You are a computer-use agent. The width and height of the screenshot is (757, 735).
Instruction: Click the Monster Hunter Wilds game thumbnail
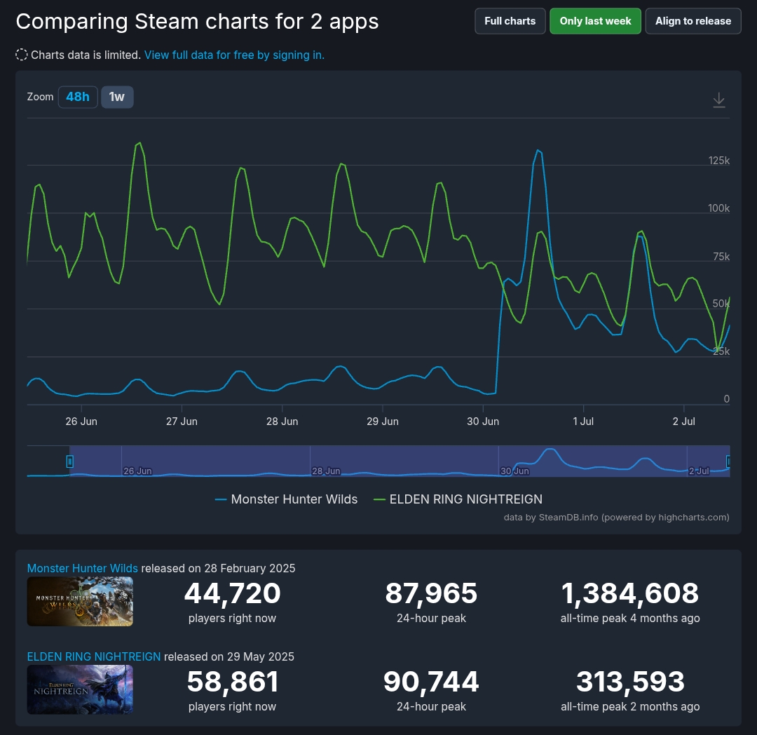(x=80, y=602)
